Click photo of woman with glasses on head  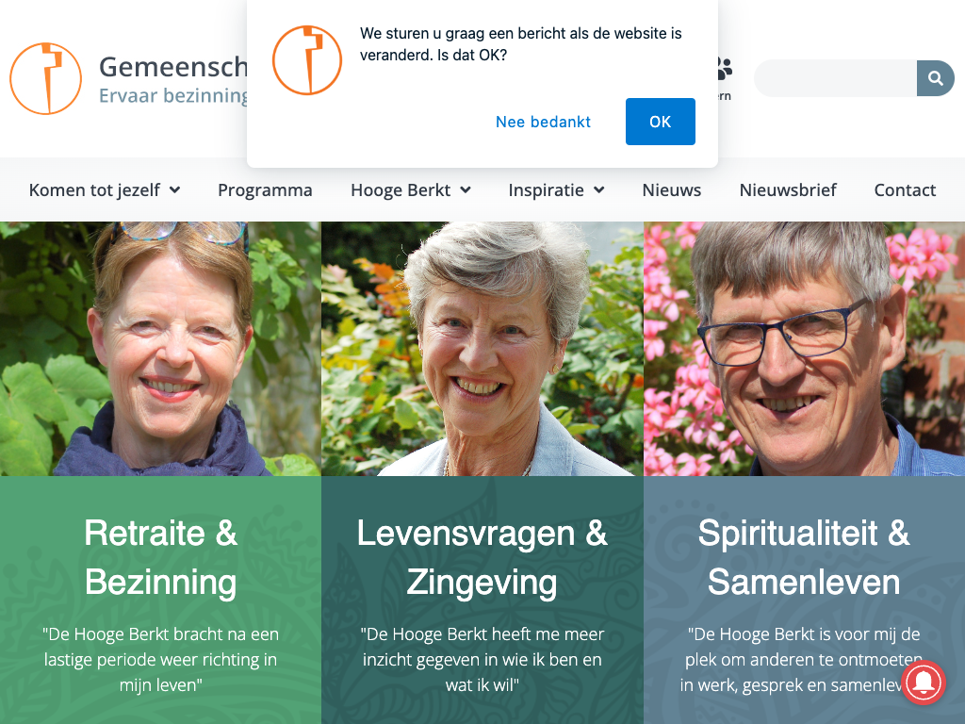[x=160, y=349]
